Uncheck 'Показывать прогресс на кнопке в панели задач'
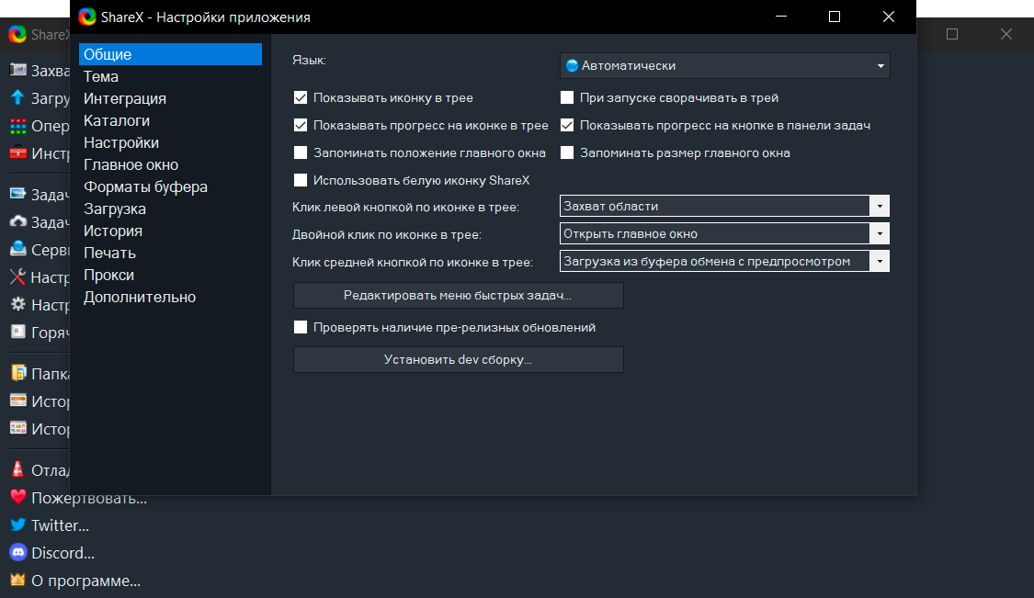 point(566,125)
